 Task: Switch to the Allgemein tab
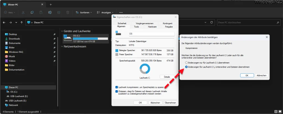pos(121,27)
